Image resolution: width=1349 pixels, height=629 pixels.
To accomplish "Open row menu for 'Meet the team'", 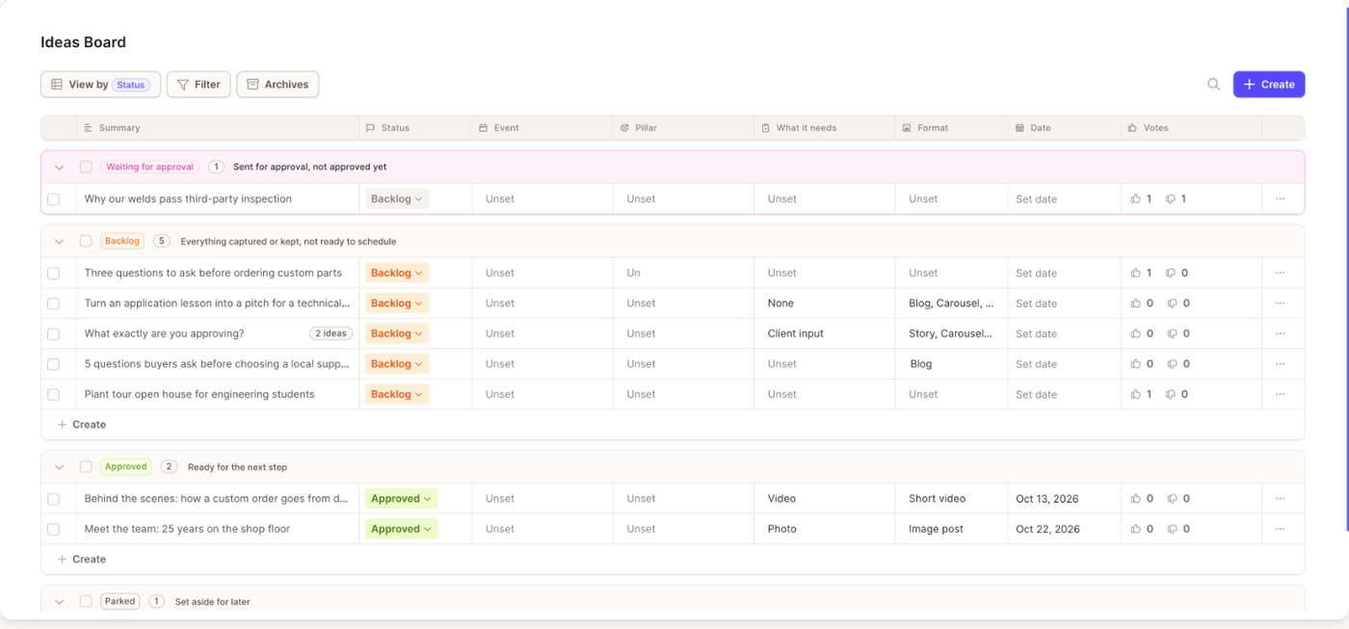I will (x=1280, y=530).
